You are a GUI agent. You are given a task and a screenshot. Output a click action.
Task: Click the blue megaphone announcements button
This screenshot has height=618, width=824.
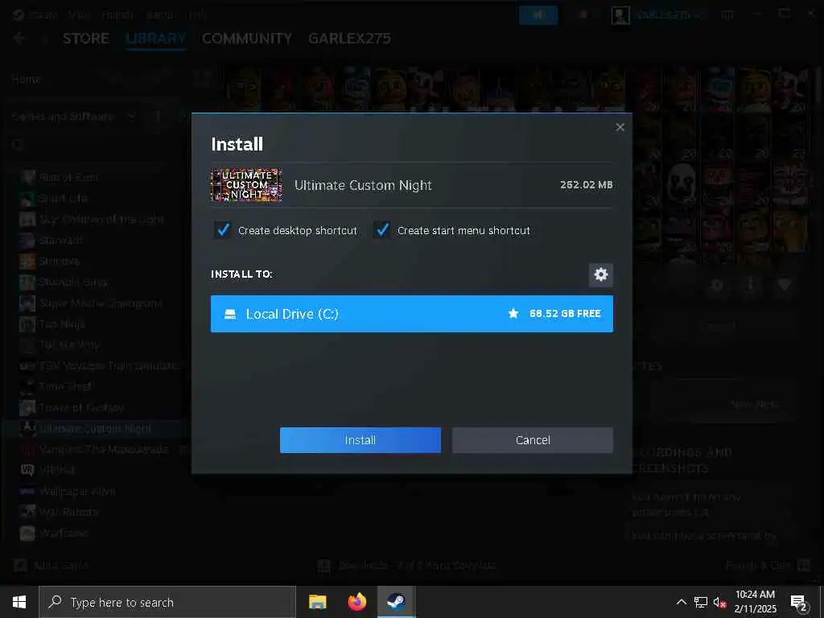pos(538,14)
